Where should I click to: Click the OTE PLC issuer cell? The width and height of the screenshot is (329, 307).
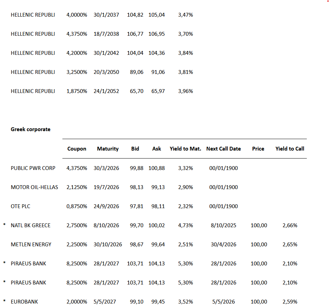tap(20, 206)
